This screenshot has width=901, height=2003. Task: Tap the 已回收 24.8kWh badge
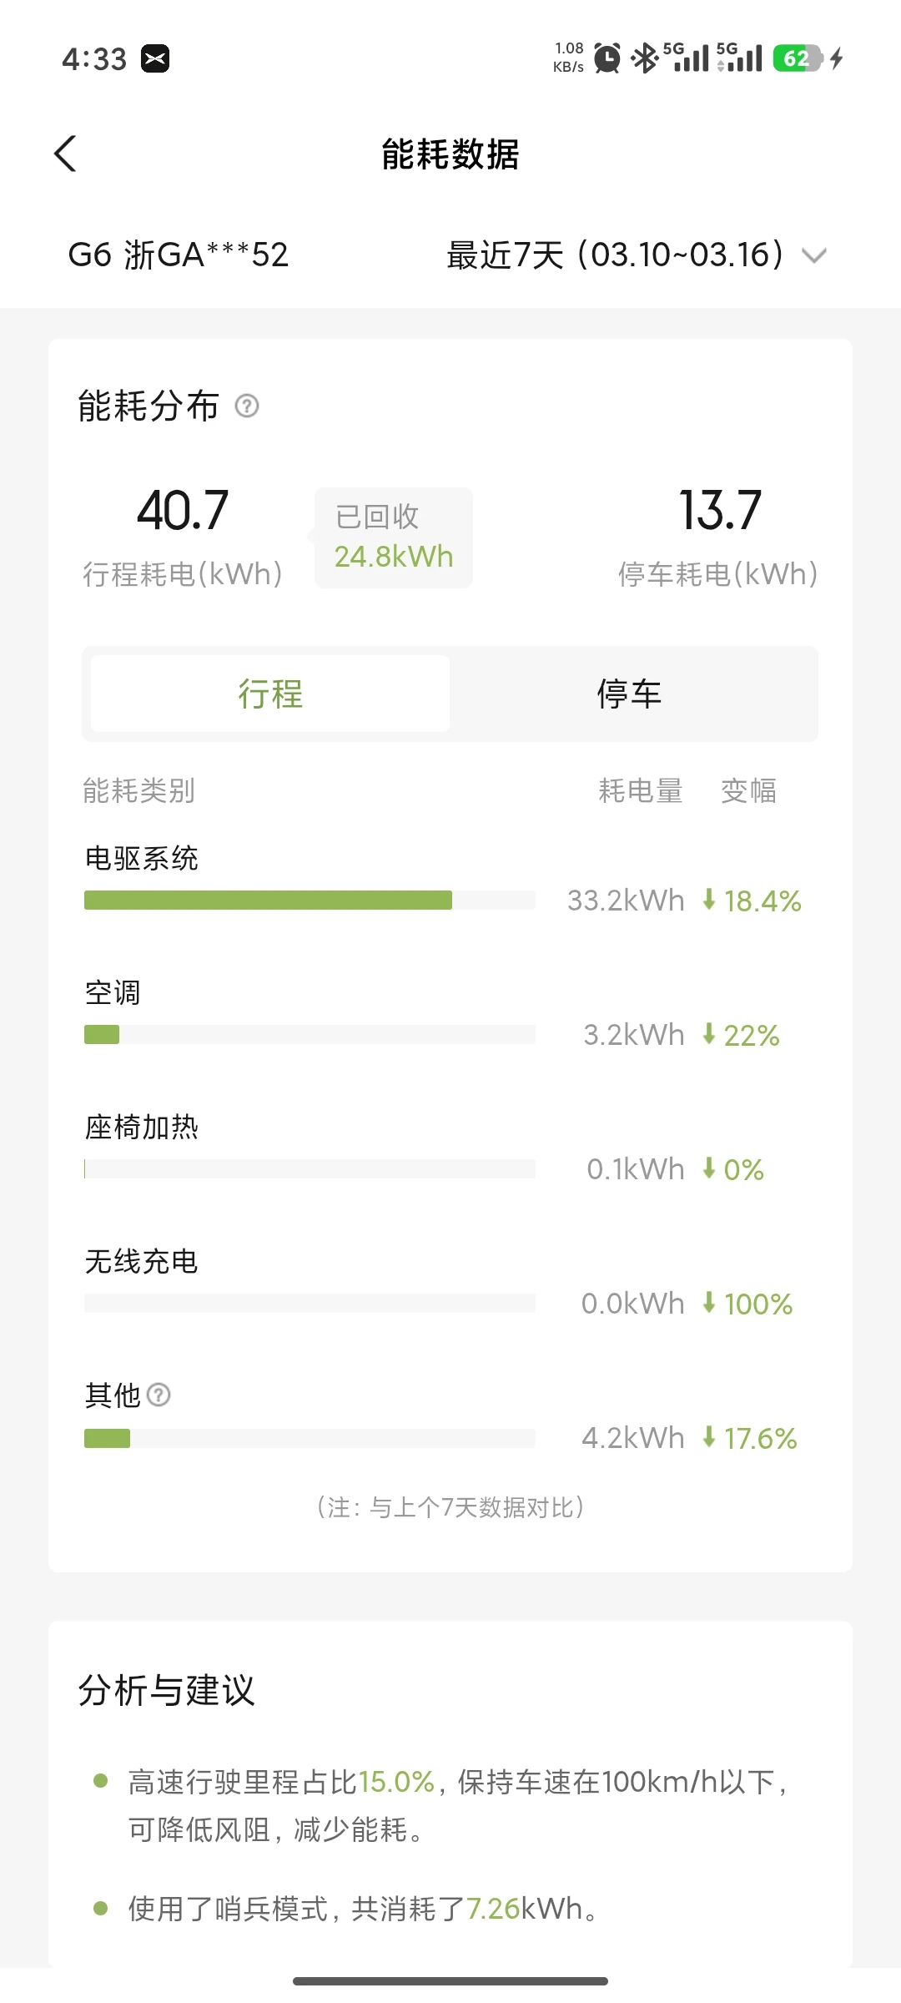pos(394,537)
